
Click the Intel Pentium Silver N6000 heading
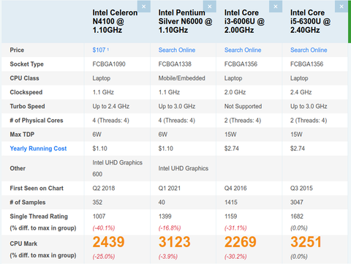tap(185, 21)
